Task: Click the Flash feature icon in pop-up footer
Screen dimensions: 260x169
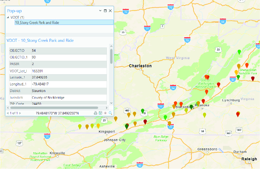Action: 106,113
